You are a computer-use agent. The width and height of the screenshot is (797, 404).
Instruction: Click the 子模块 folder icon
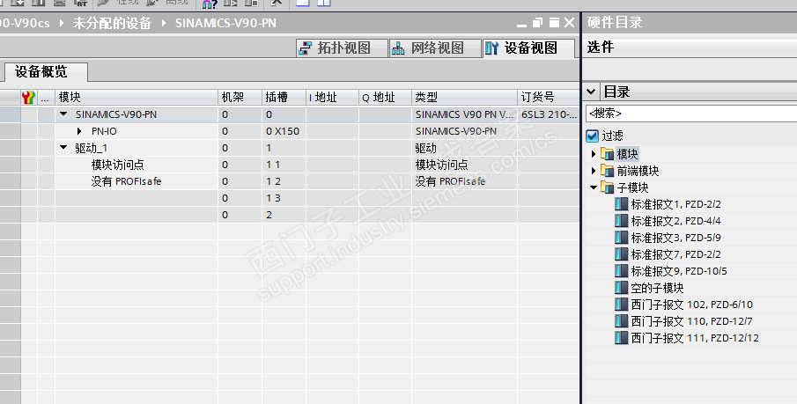(x=608, y=187)
